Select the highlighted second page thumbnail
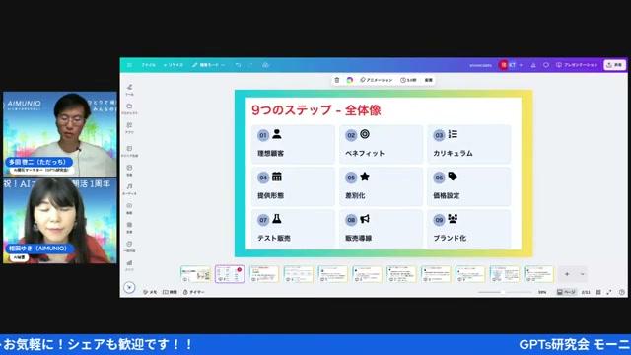The width and height of the screenshot is (631, 355). pyautogui.click(x=230, y=274)
